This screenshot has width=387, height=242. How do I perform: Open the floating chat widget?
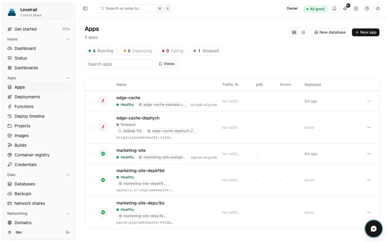(373, 229)
